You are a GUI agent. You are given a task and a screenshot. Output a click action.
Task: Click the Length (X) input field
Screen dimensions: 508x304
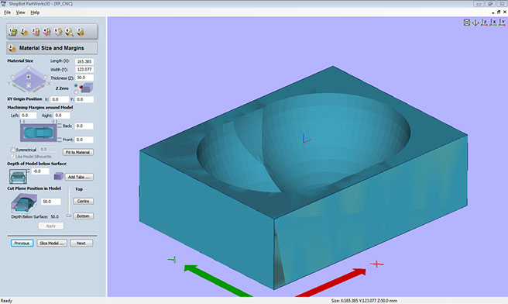(84, 61)
